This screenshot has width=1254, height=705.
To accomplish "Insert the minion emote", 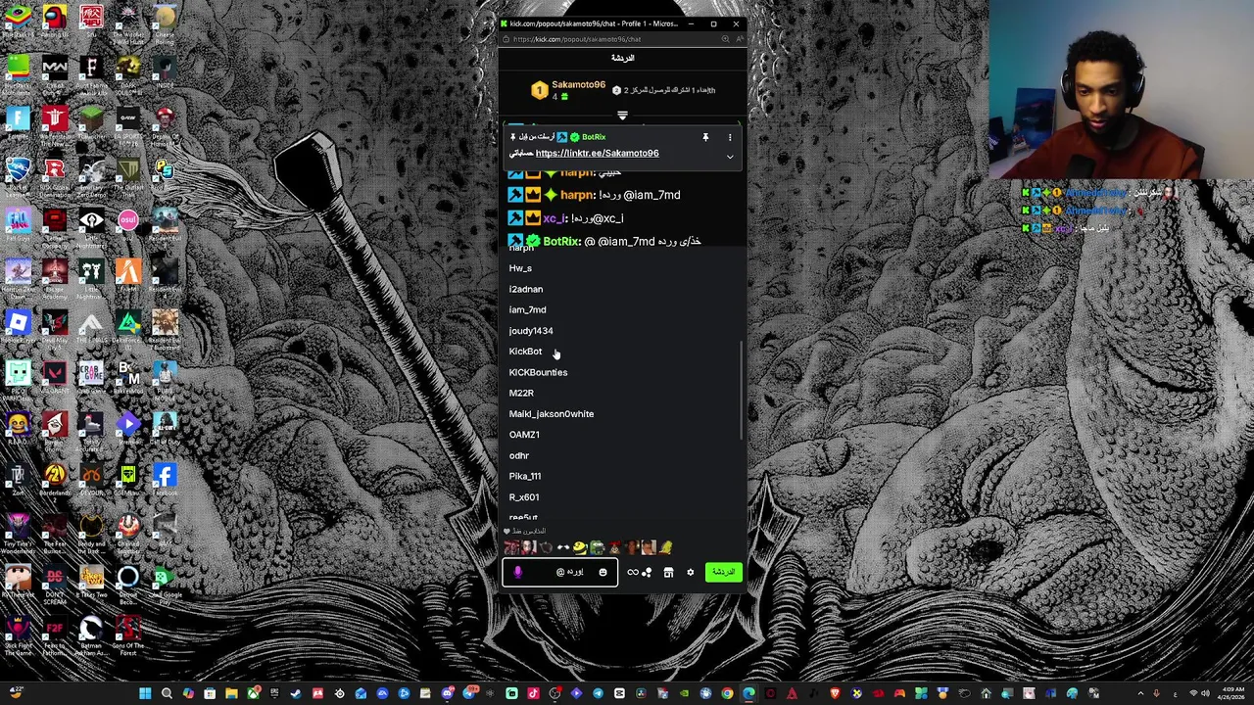I will 579,547.
